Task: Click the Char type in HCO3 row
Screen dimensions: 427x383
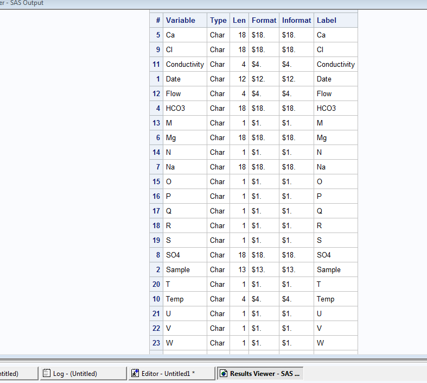Action: click(218, 109)
